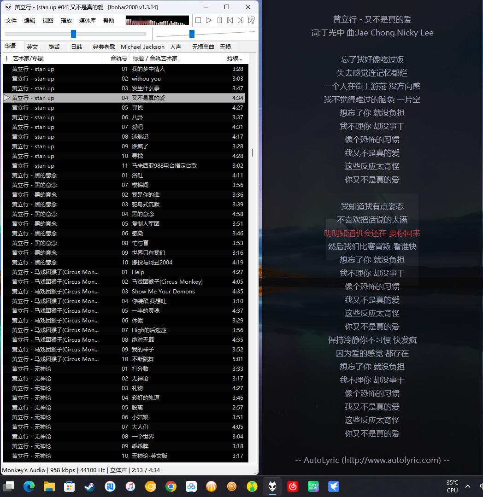Select track 八卦
The width and height of the screenshot is (483, 497).
coord(124,117)
